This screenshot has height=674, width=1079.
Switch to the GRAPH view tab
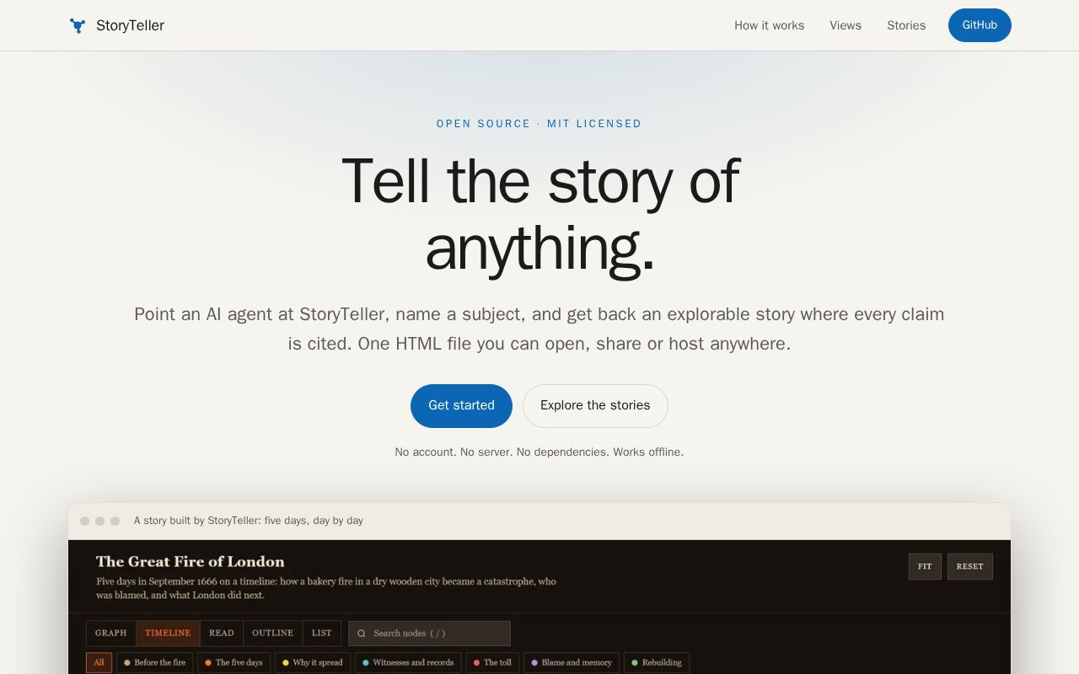[110, 633]
